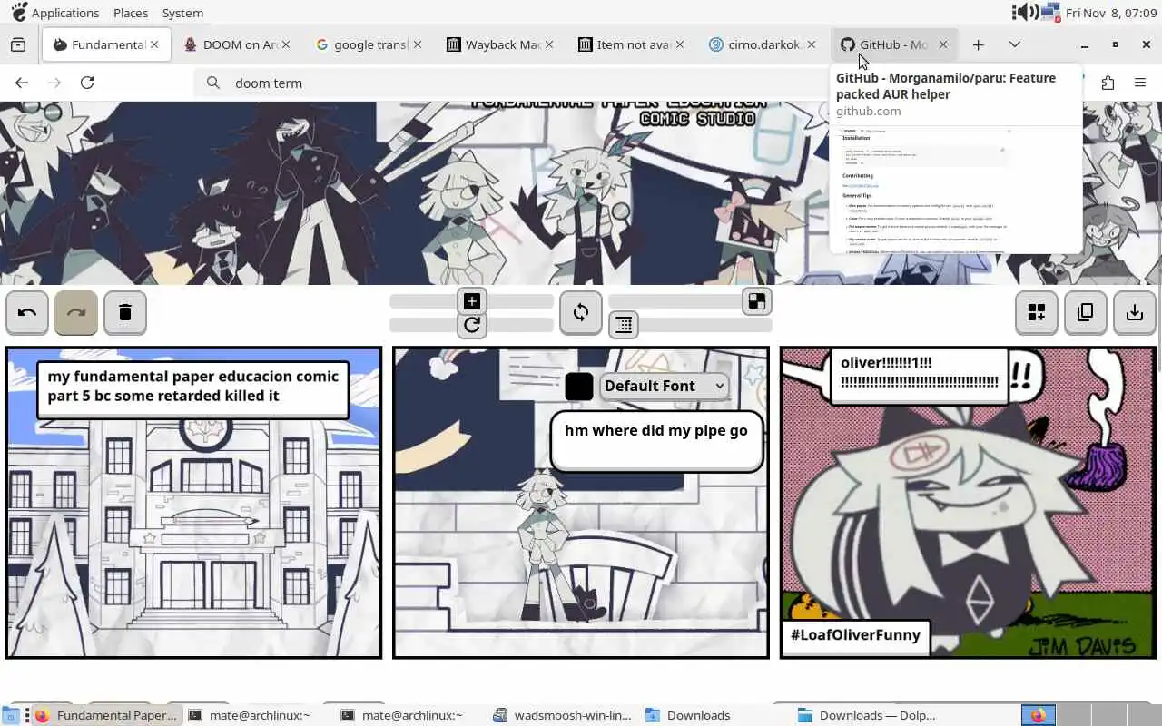
Task: Click the border thickness slider handle
Action: pos(624,325)
